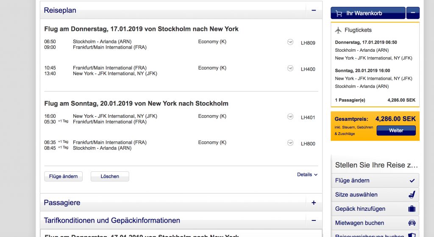
Task: Collapse Tarifkonditionen und Gepäckinformationen section
Action: (314, 220)
